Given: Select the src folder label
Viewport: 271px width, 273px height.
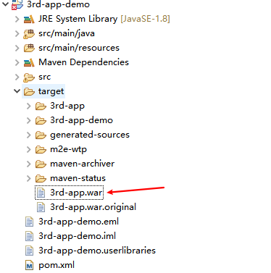Looking at the screenshot, I should [44, 77].
